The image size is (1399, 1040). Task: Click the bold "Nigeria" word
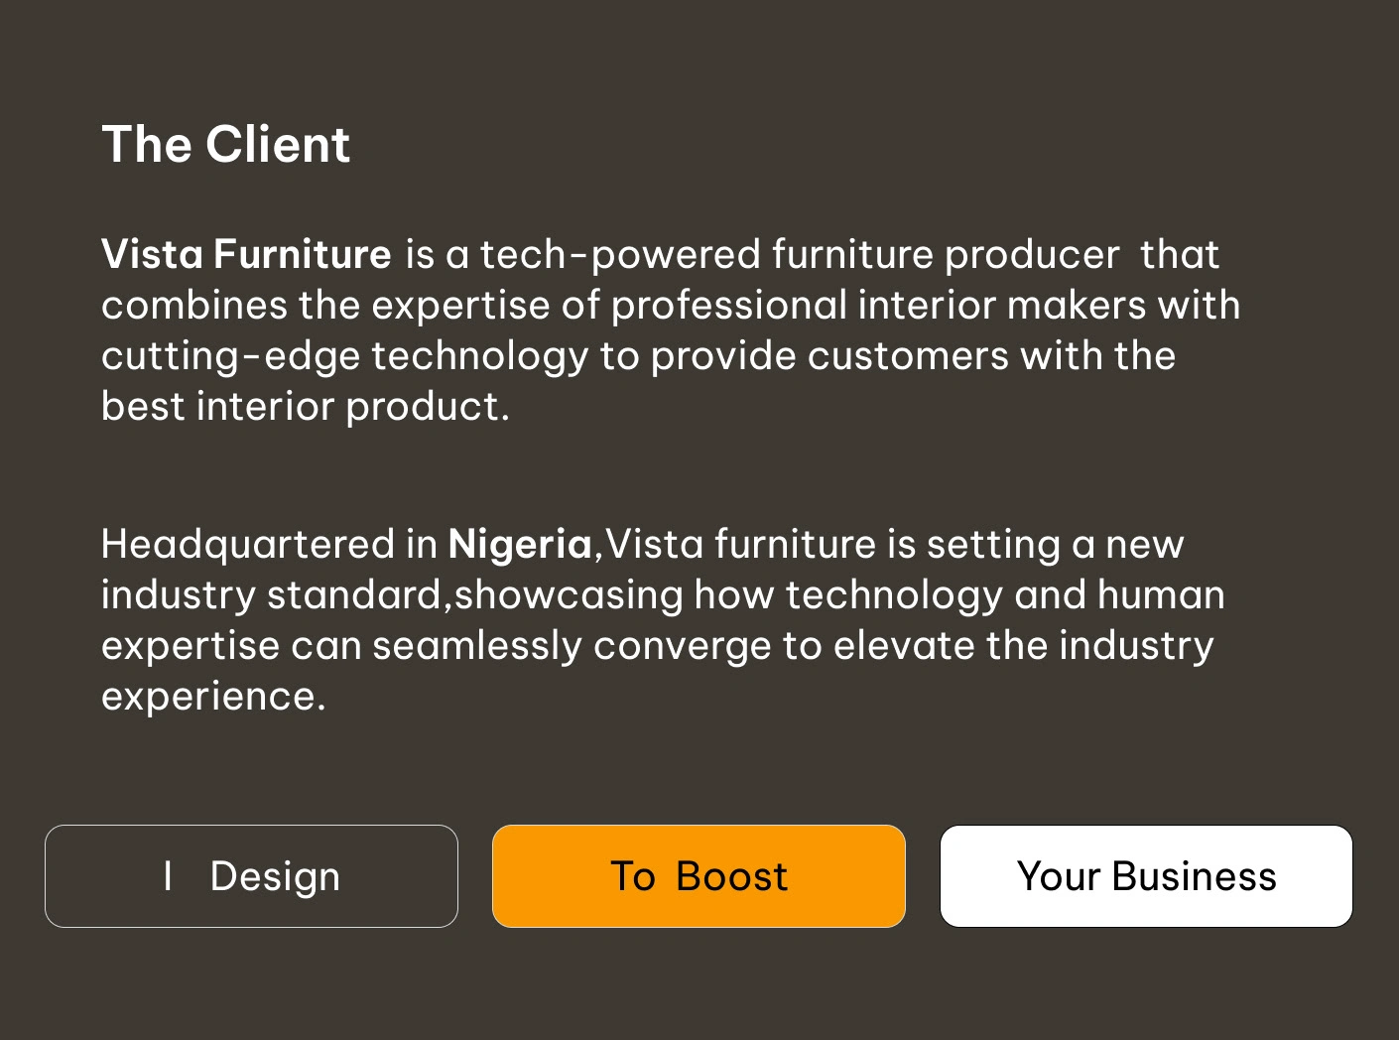pyautogui.click(x=520, y=545)
